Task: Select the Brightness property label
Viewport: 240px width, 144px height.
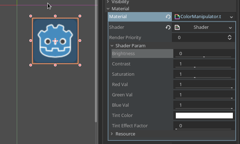Action: (123, 54)
